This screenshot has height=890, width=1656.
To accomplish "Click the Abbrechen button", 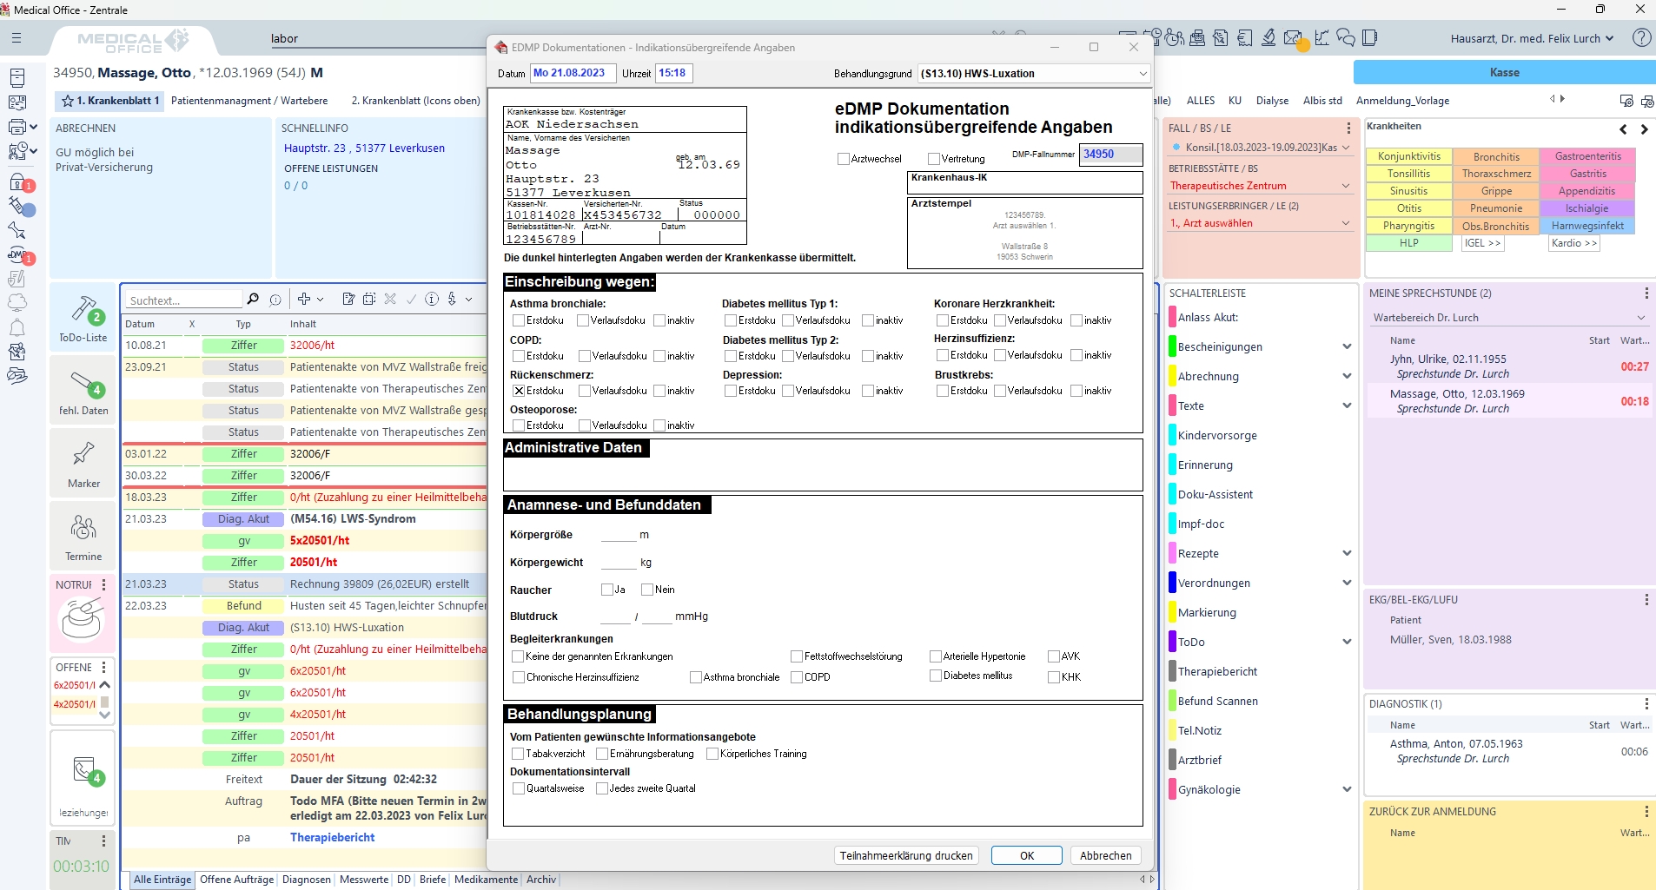I will point(1105,855).
